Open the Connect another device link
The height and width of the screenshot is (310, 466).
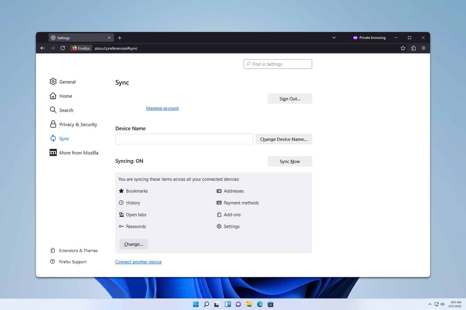coord(138,262)
